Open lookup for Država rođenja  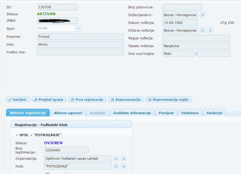click(x=203, y=30)
